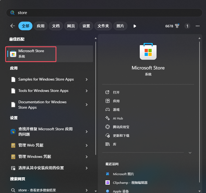Click the apps grid icon in preview pane
The image size is (206, 193).
pyautogui.click(x=108, y=101)
